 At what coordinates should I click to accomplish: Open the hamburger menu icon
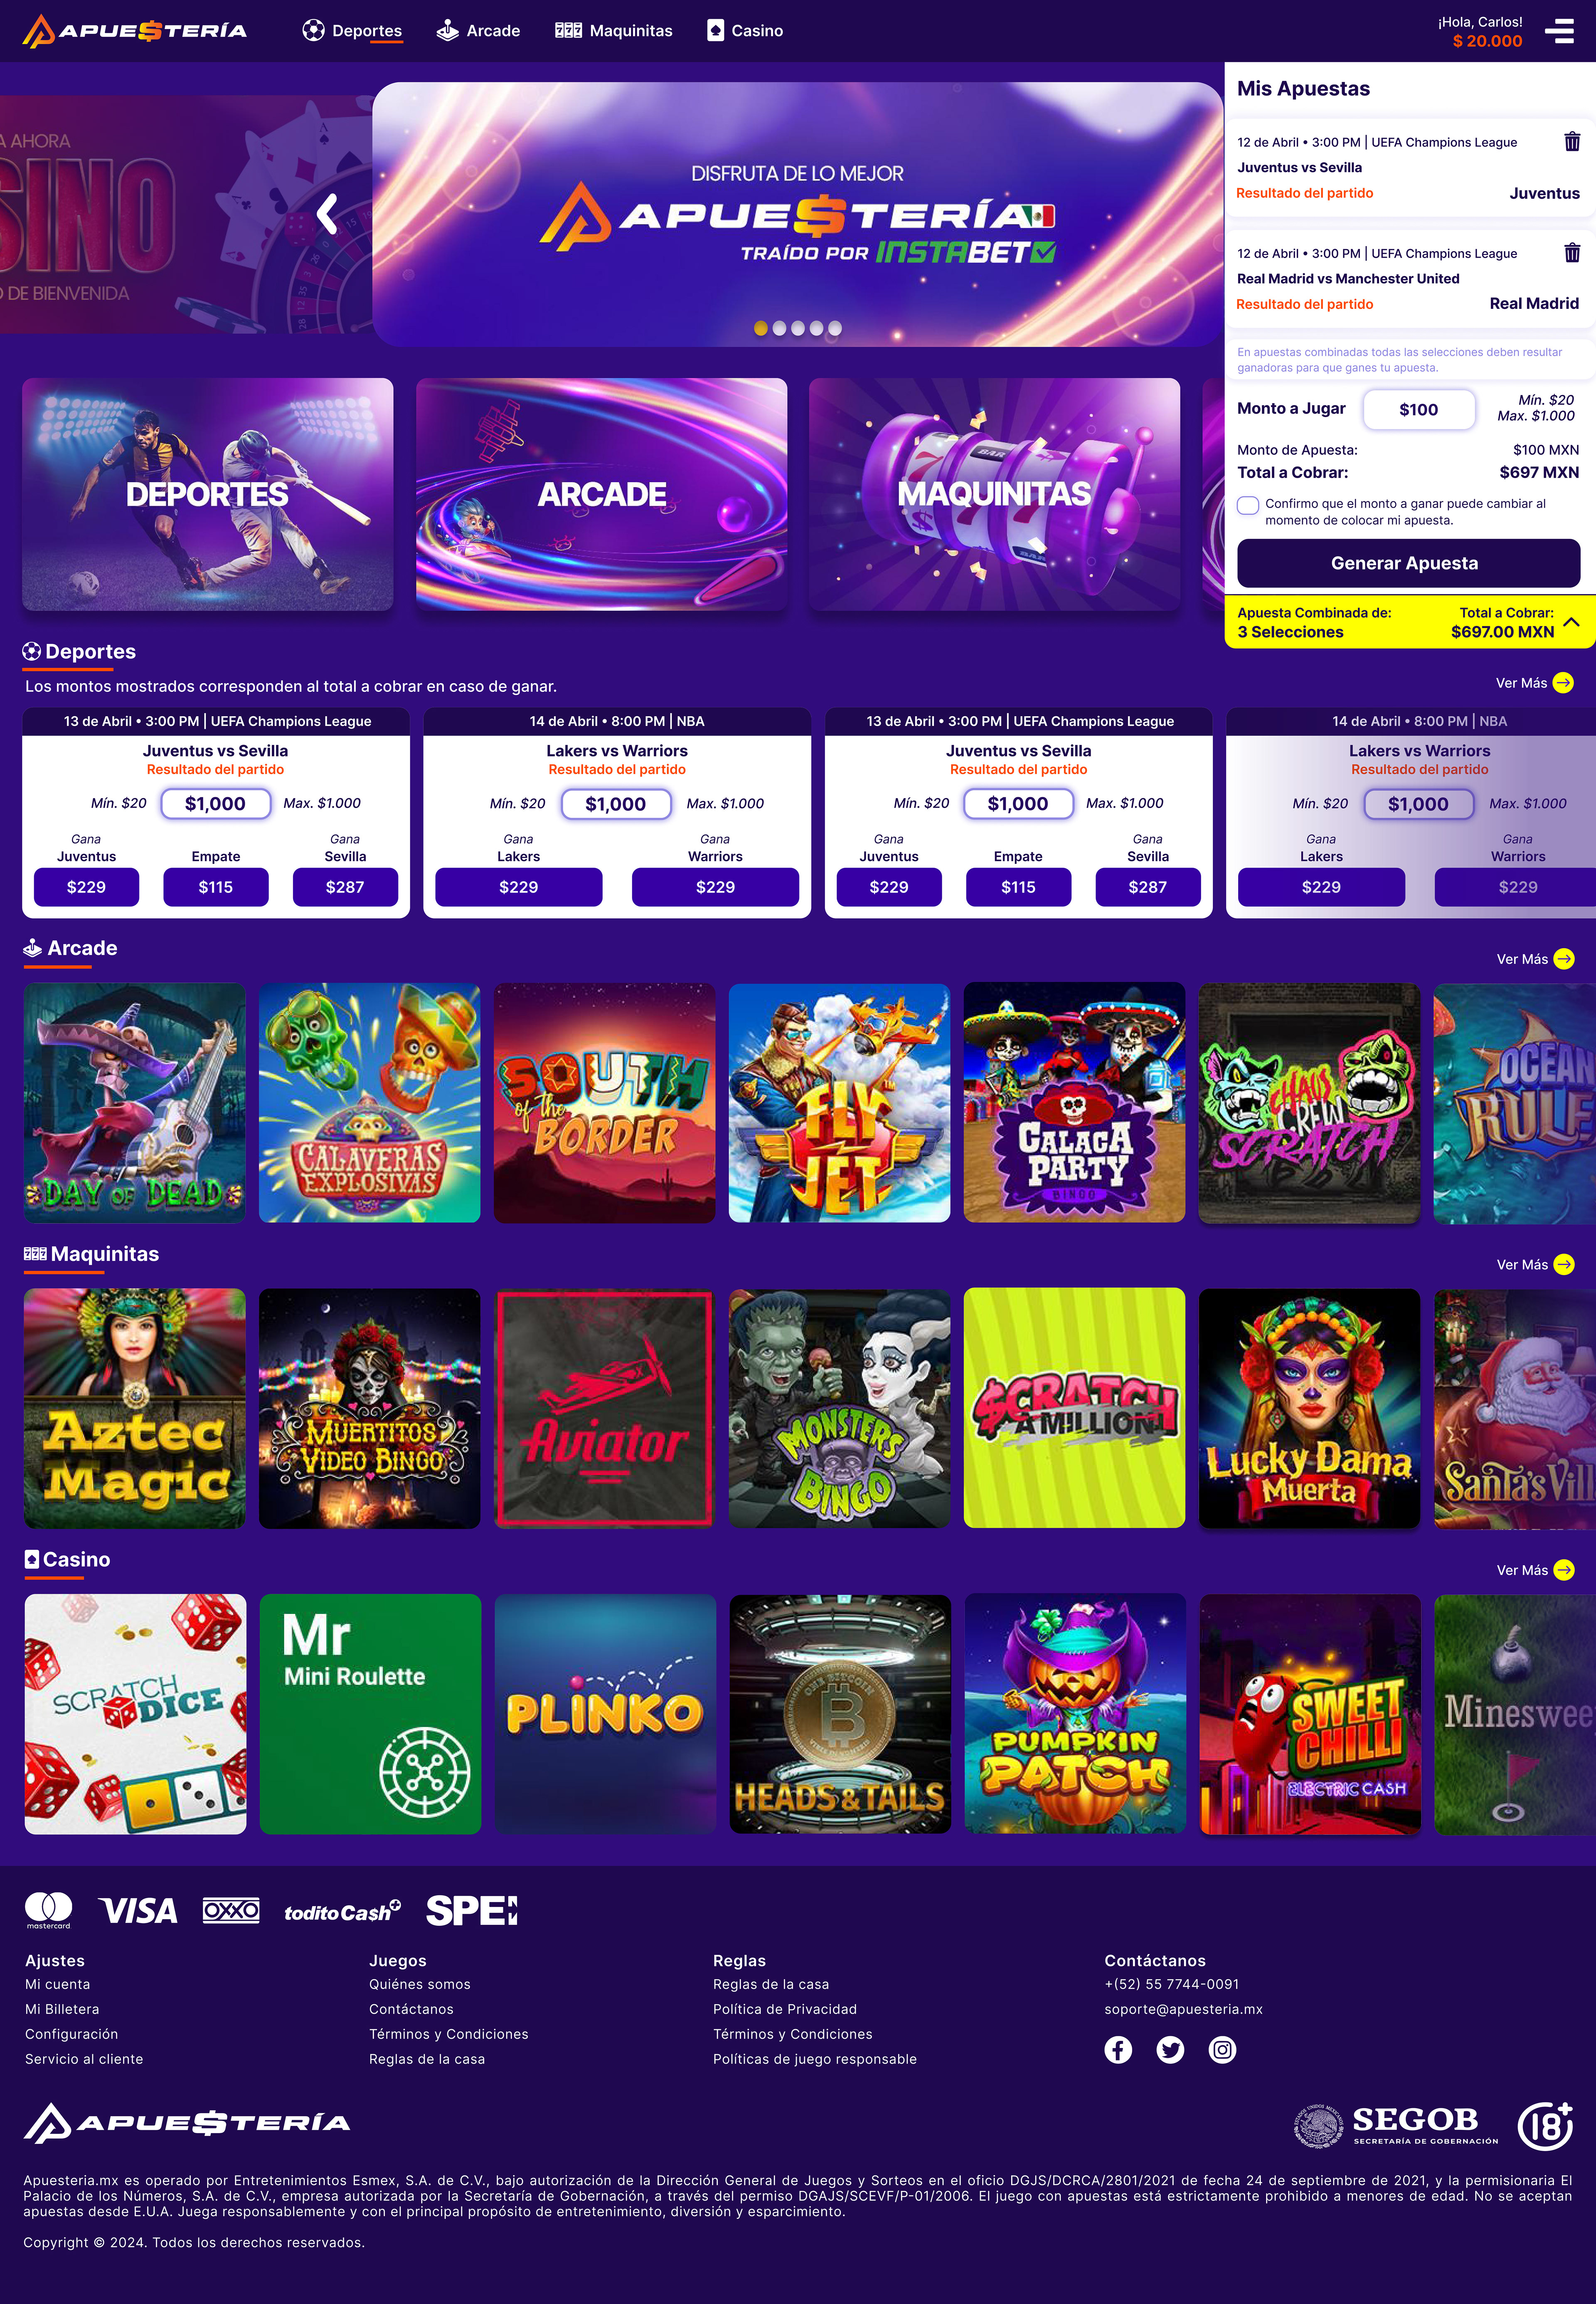[1559, 31]
